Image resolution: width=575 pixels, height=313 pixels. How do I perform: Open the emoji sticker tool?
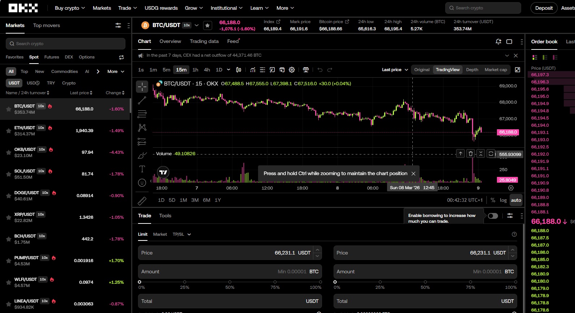(x=142, y=183)
